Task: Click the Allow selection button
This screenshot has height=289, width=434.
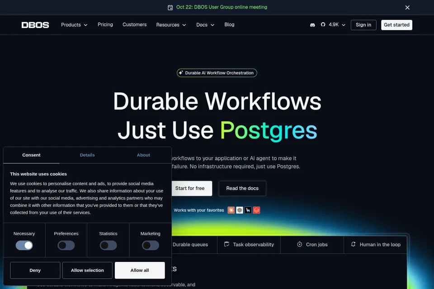Action: tap(87, 270)
